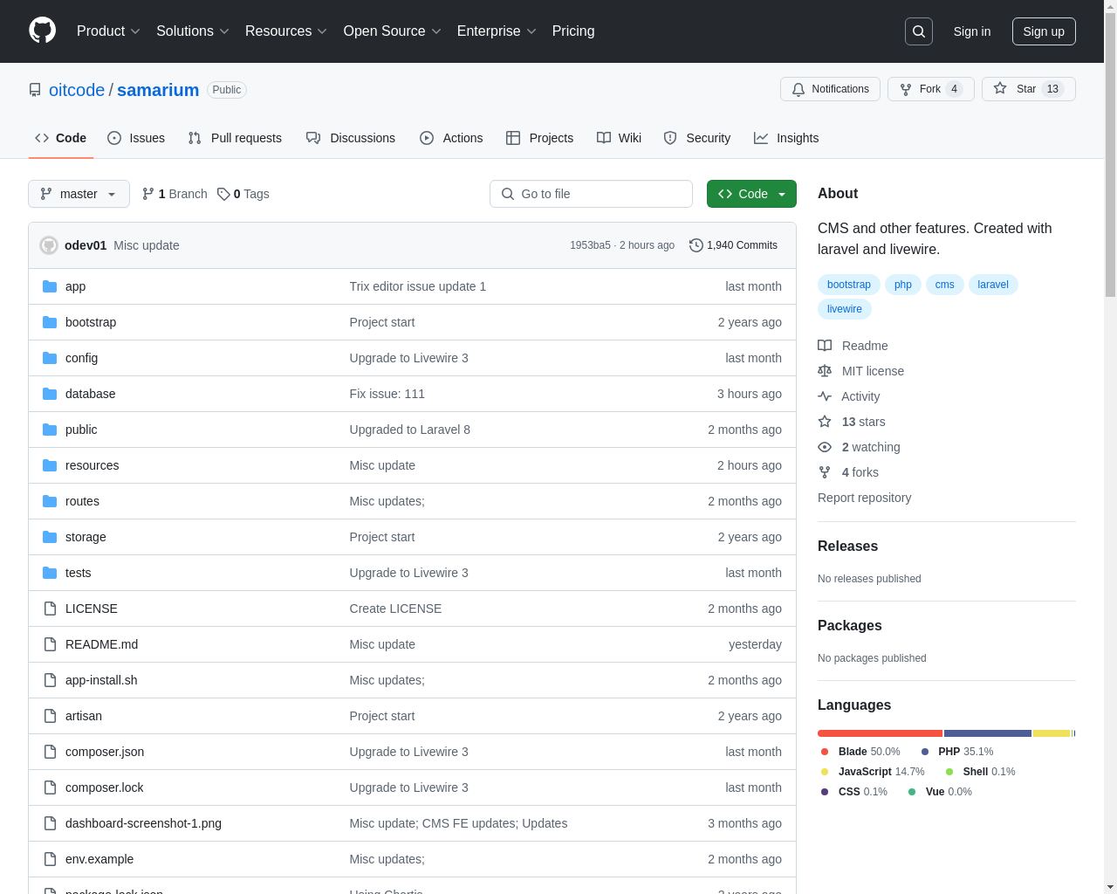Switch to the Projects tab

539,138
